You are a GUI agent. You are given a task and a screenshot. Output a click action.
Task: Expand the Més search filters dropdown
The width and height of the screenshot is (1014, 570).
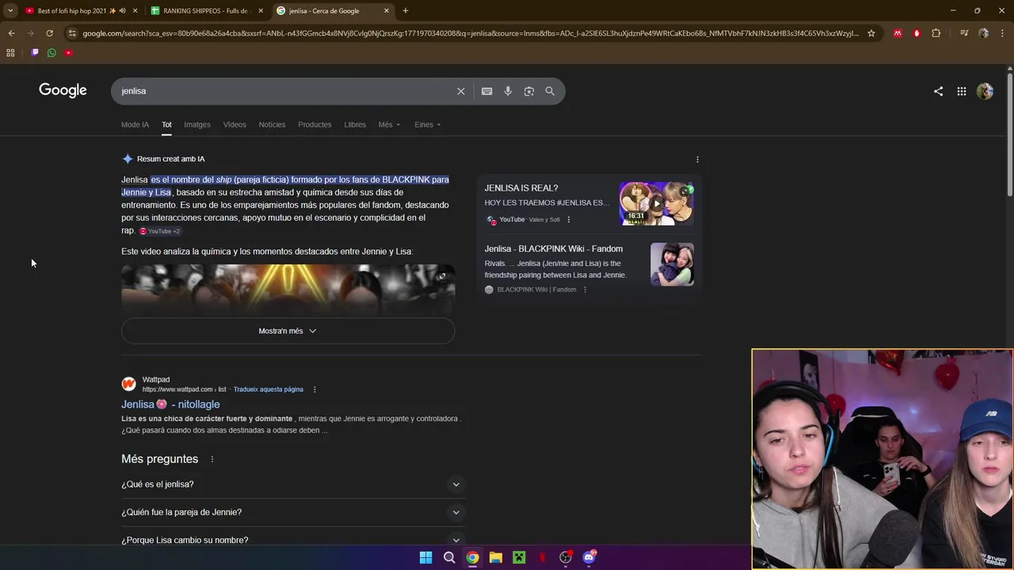pyautogui.click(x=389, y=124)
